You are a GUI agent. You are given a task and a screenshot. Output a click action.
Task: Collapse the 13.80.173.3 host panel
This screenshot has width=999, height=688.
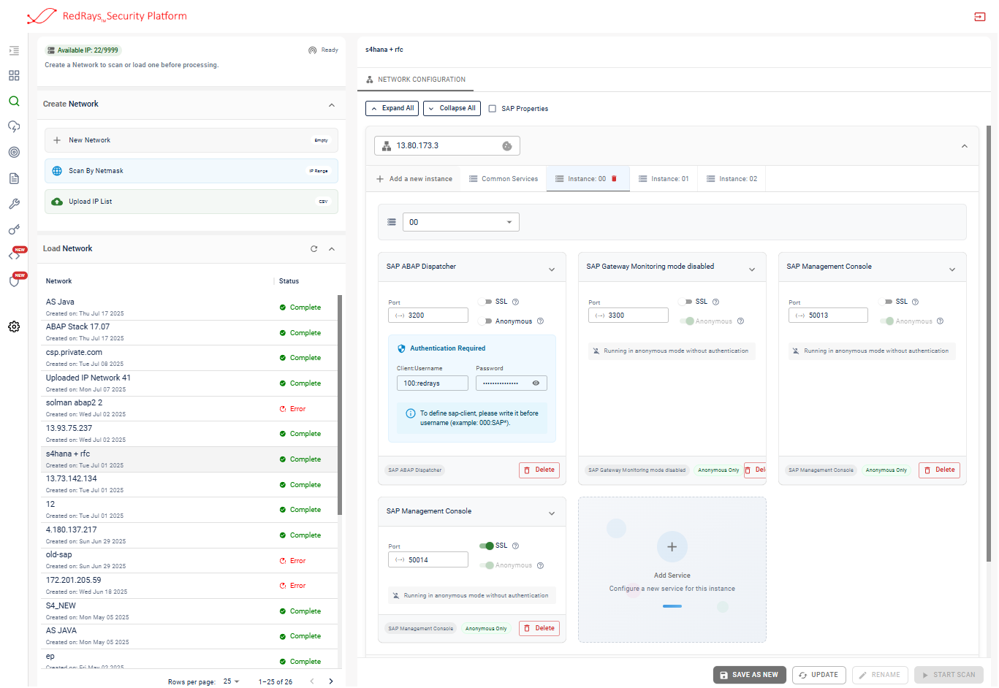[x=965, y=146]
